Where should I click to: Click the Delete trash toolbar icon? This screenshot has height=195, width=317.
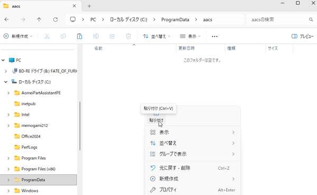(128, 36)
